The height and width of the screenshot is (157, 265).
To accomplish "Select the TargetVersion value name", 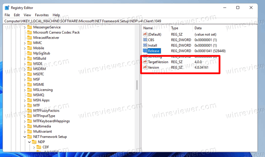I will coord(158,62).
